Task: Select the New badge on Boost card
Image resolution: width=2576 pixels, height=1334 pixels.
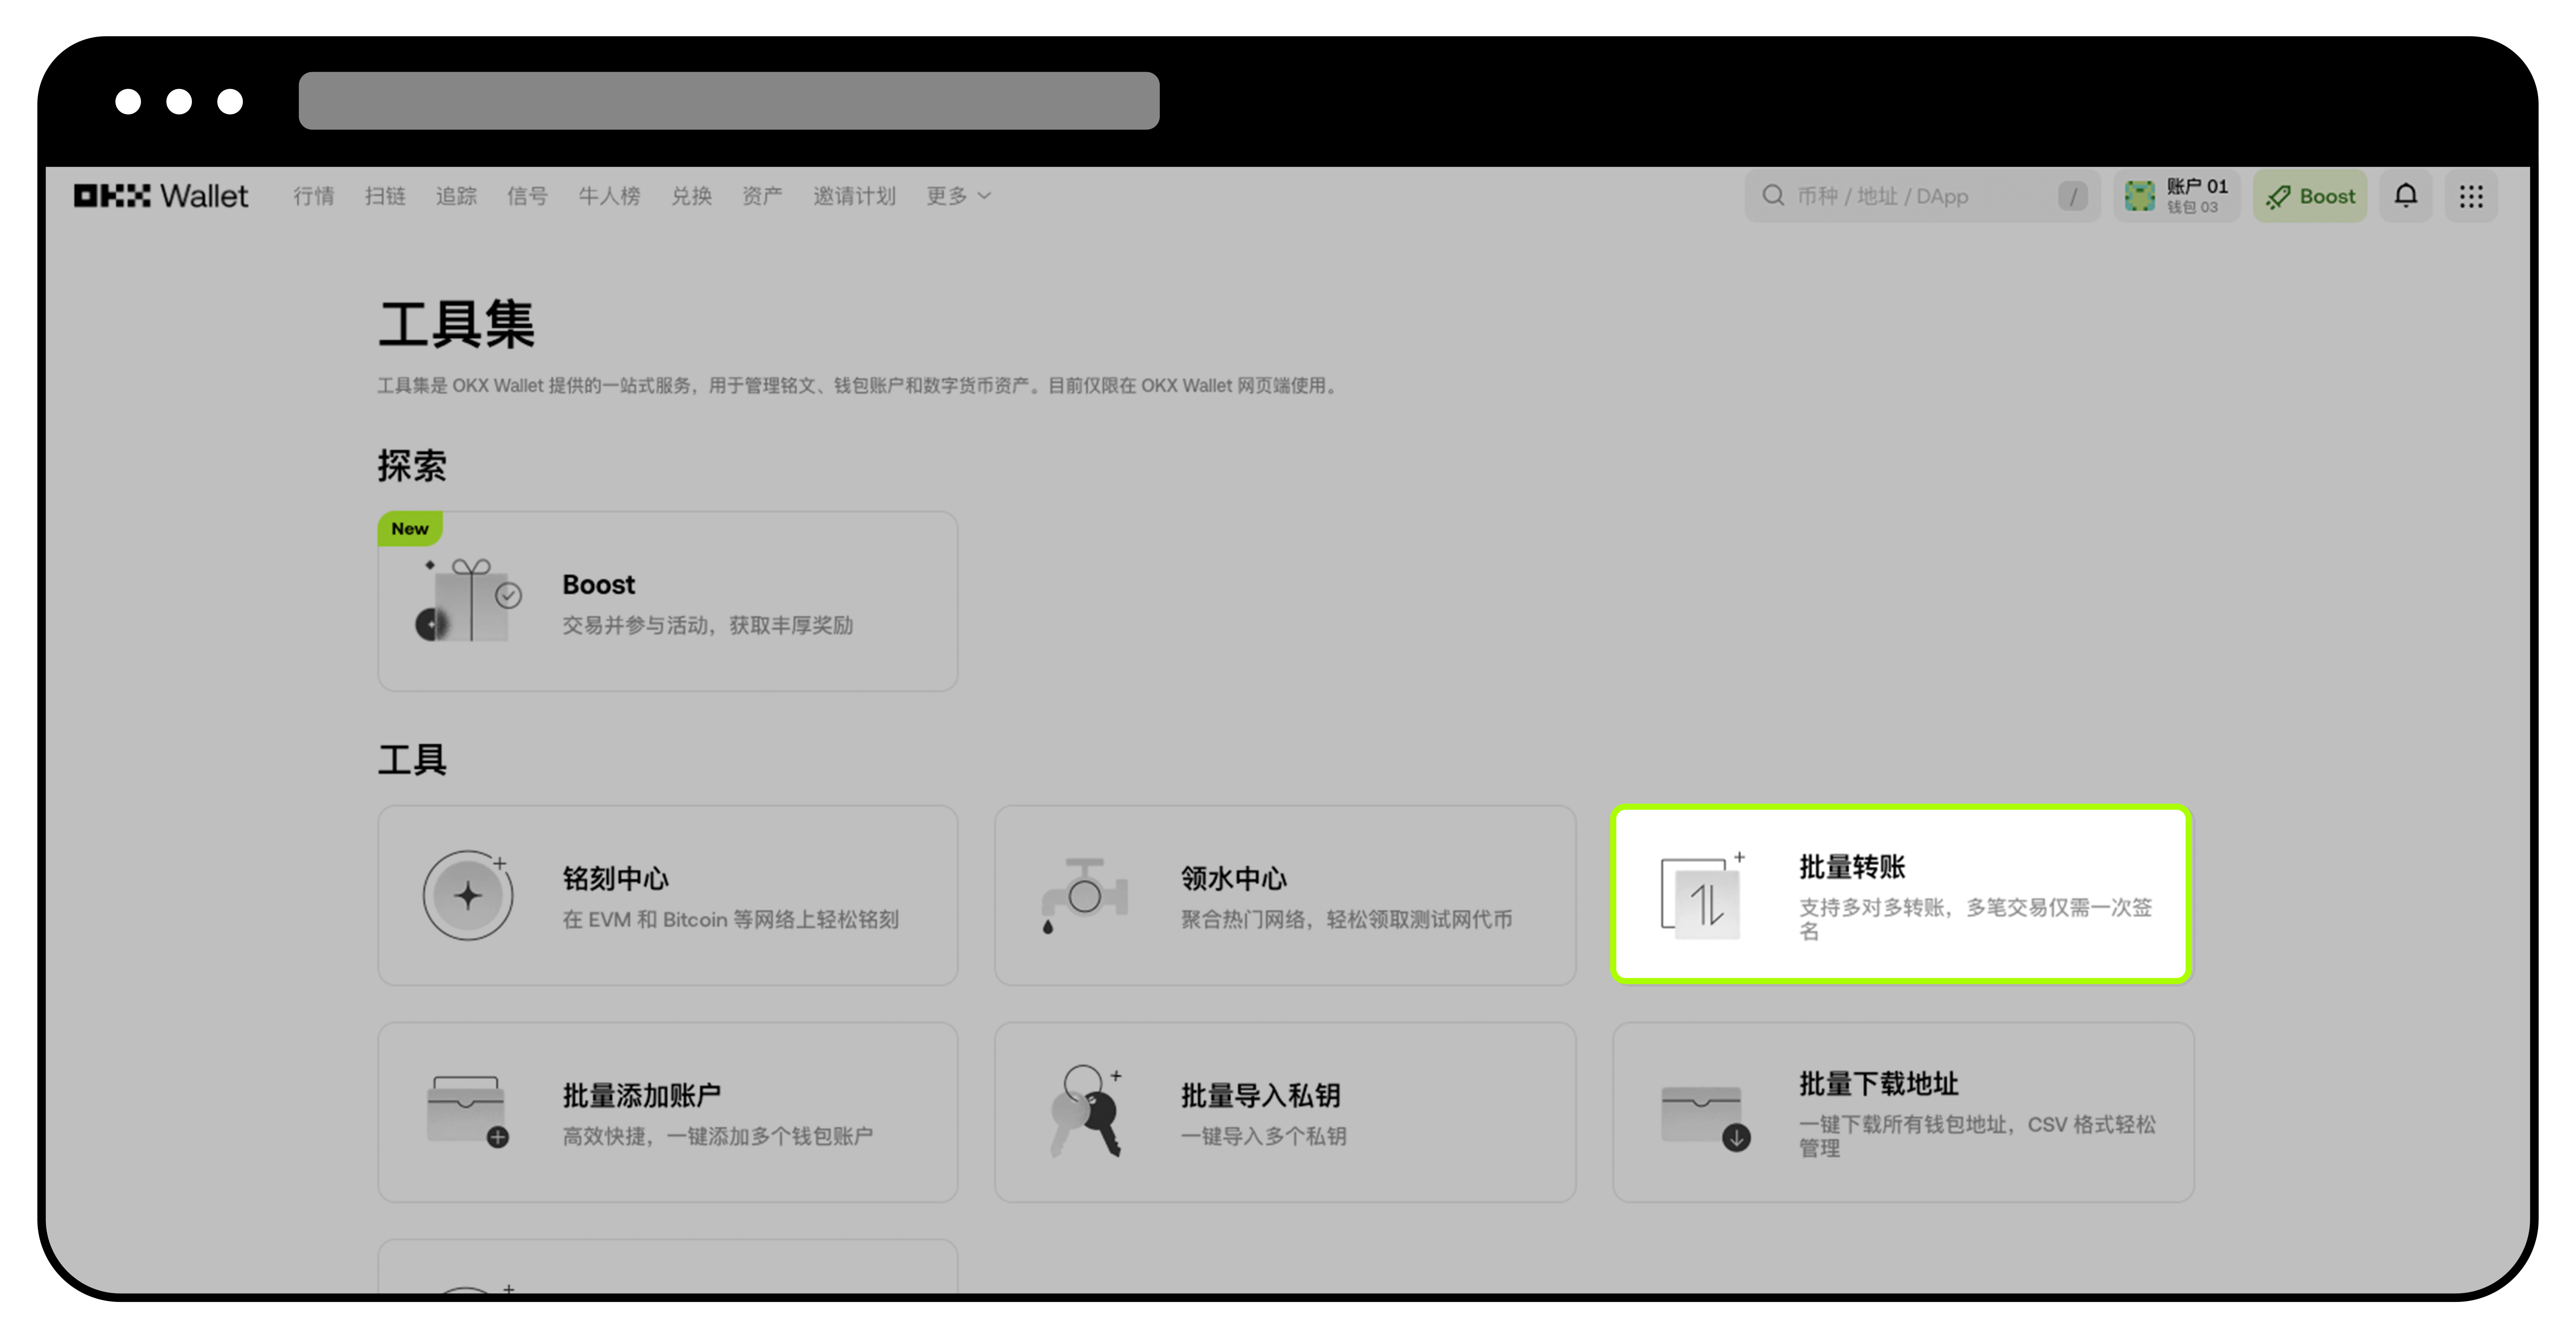Action: (x=409, y=529)
